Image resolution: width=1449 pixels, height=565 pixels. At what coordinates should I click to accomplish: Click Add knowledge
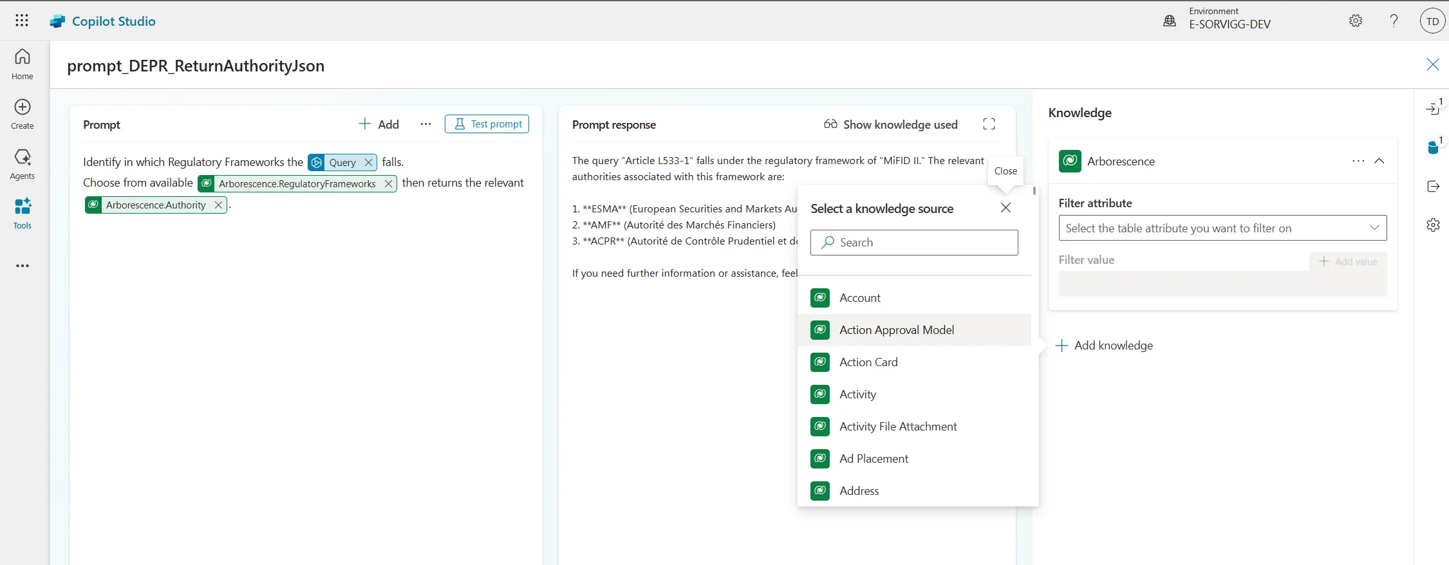point(1105,346)
